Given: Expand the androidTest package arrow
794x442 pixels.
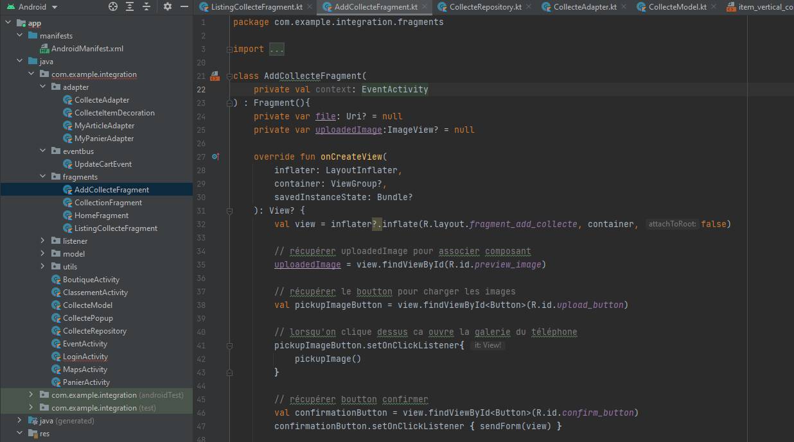Looking at the screenshot, I should pos(31,395).
